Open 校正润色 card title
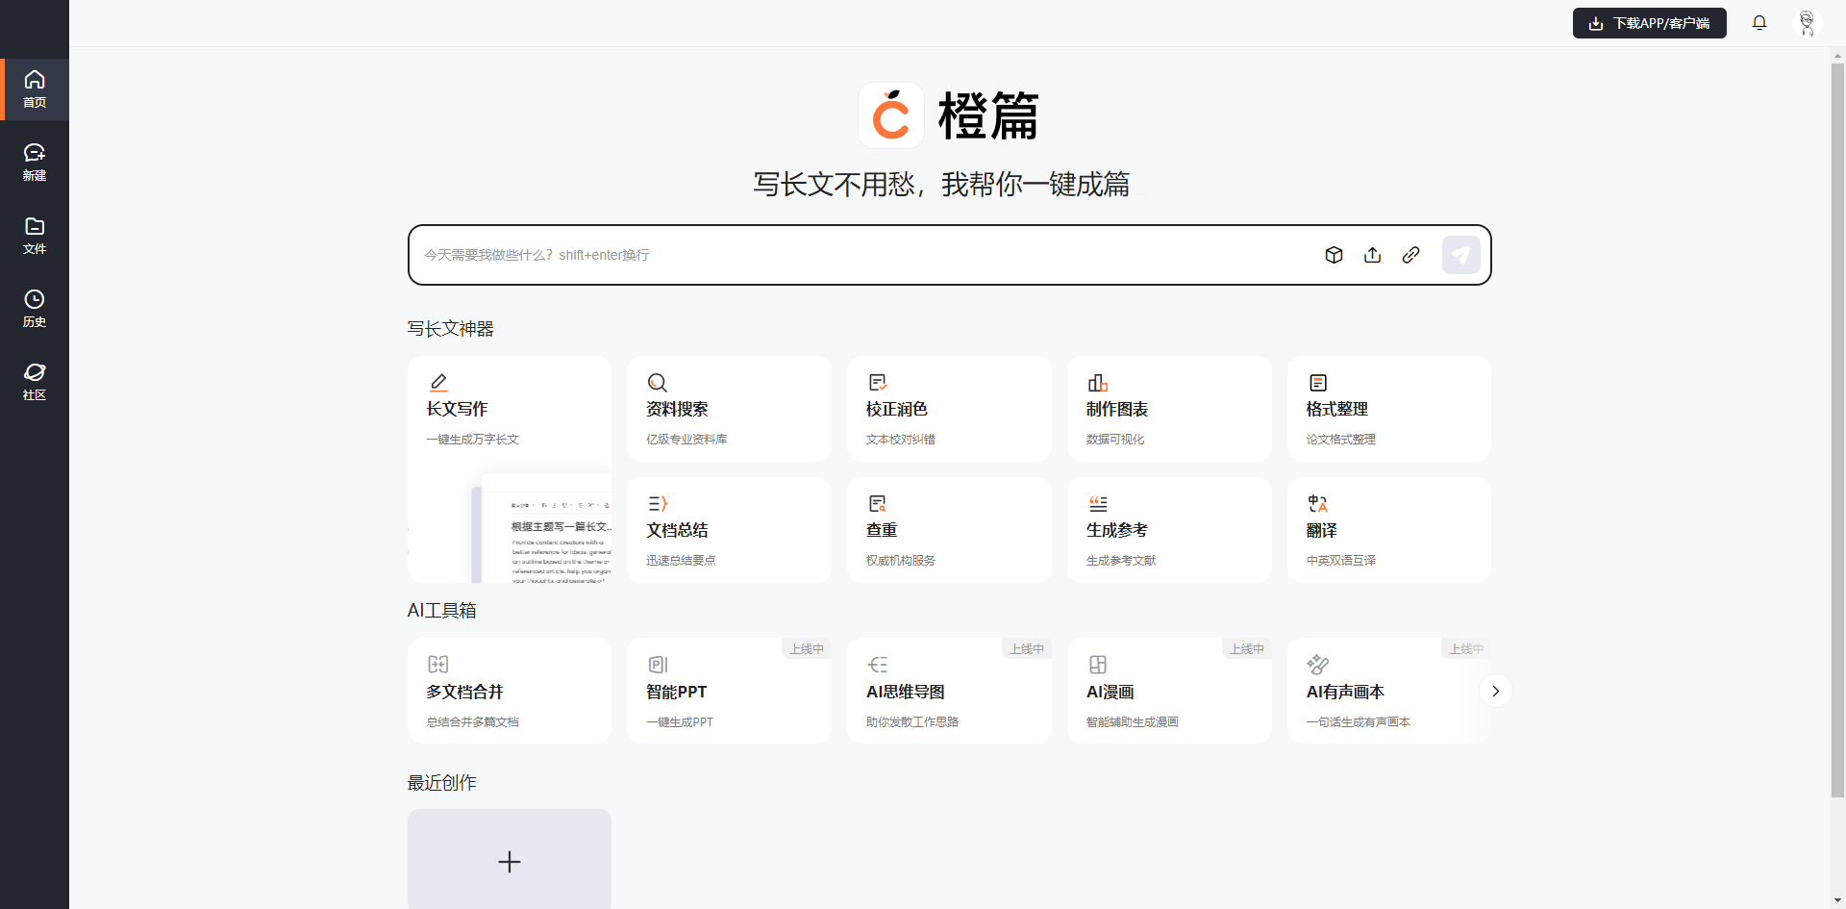 coord(896,409)
